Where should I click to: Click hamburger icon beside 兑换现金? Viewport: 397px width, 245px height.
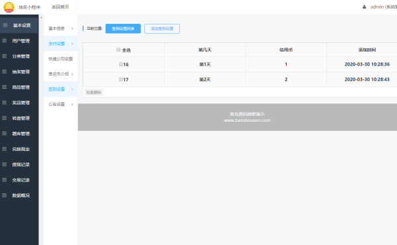tap(5, 149)
